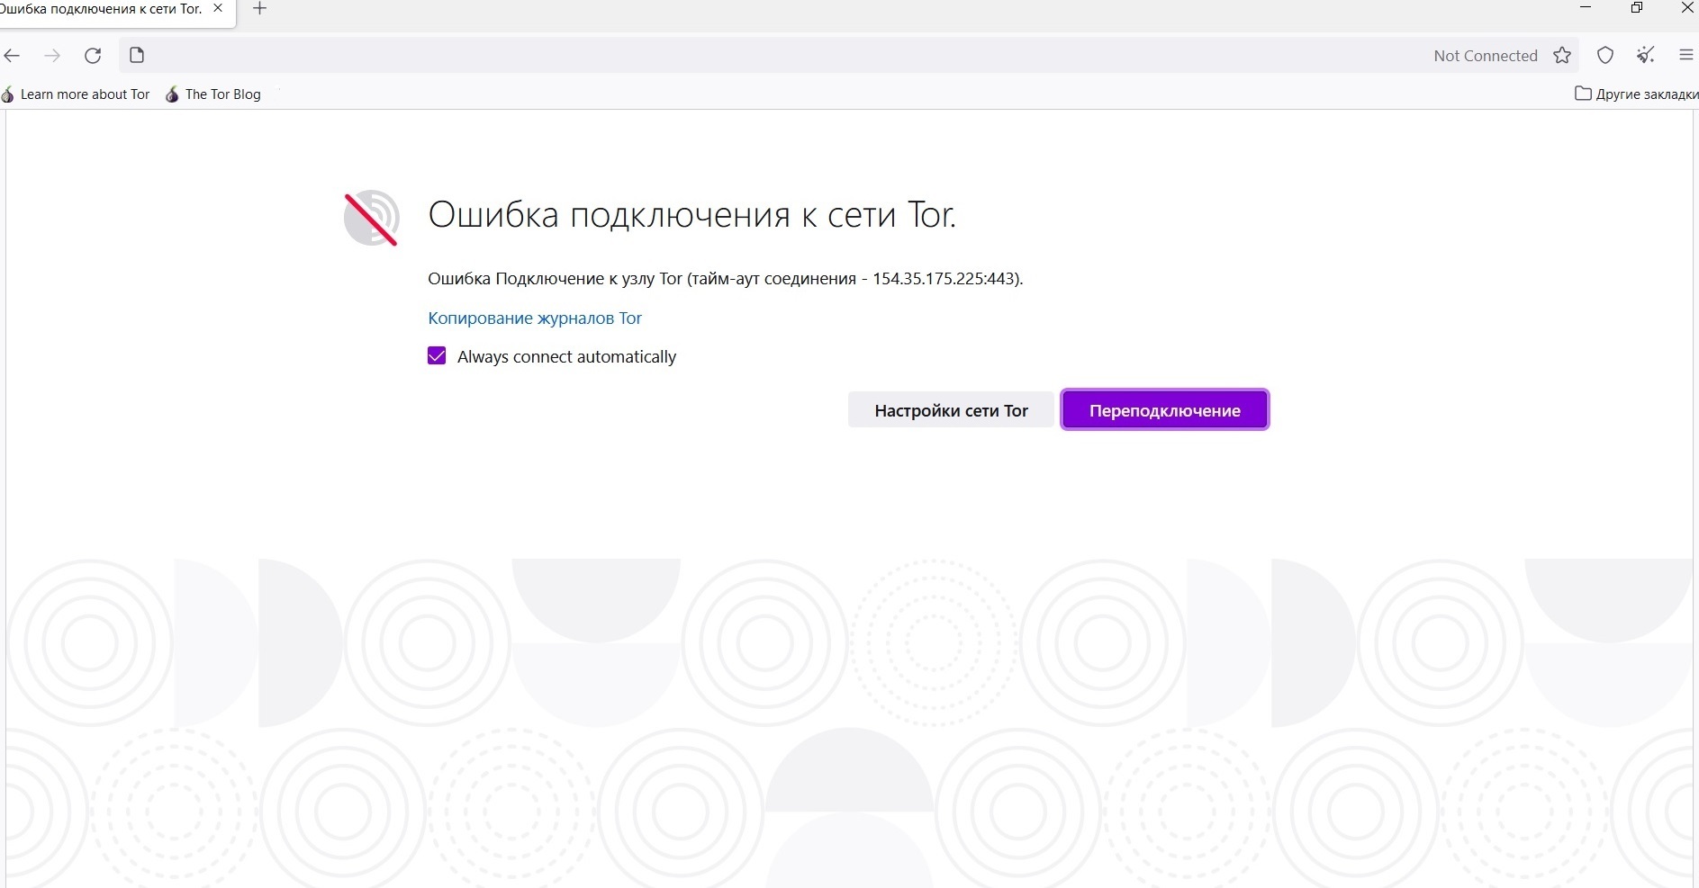The width and height of the screenshot is (1699, 888).
Task: Open Настройки сети Tor settings
Action: [x=951, y=410]
